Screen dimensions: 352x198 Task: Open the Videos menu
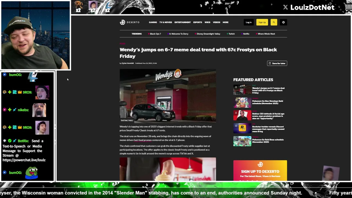[216, 22]
